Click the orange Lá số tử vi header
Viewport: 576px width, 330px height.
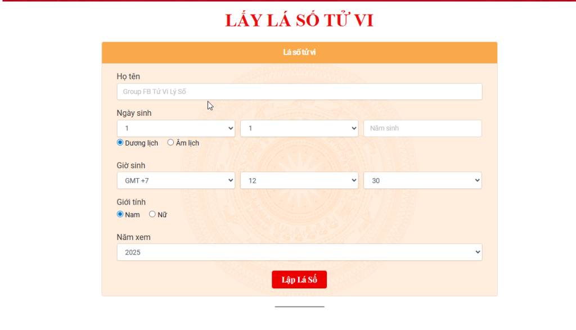(299, 52)
